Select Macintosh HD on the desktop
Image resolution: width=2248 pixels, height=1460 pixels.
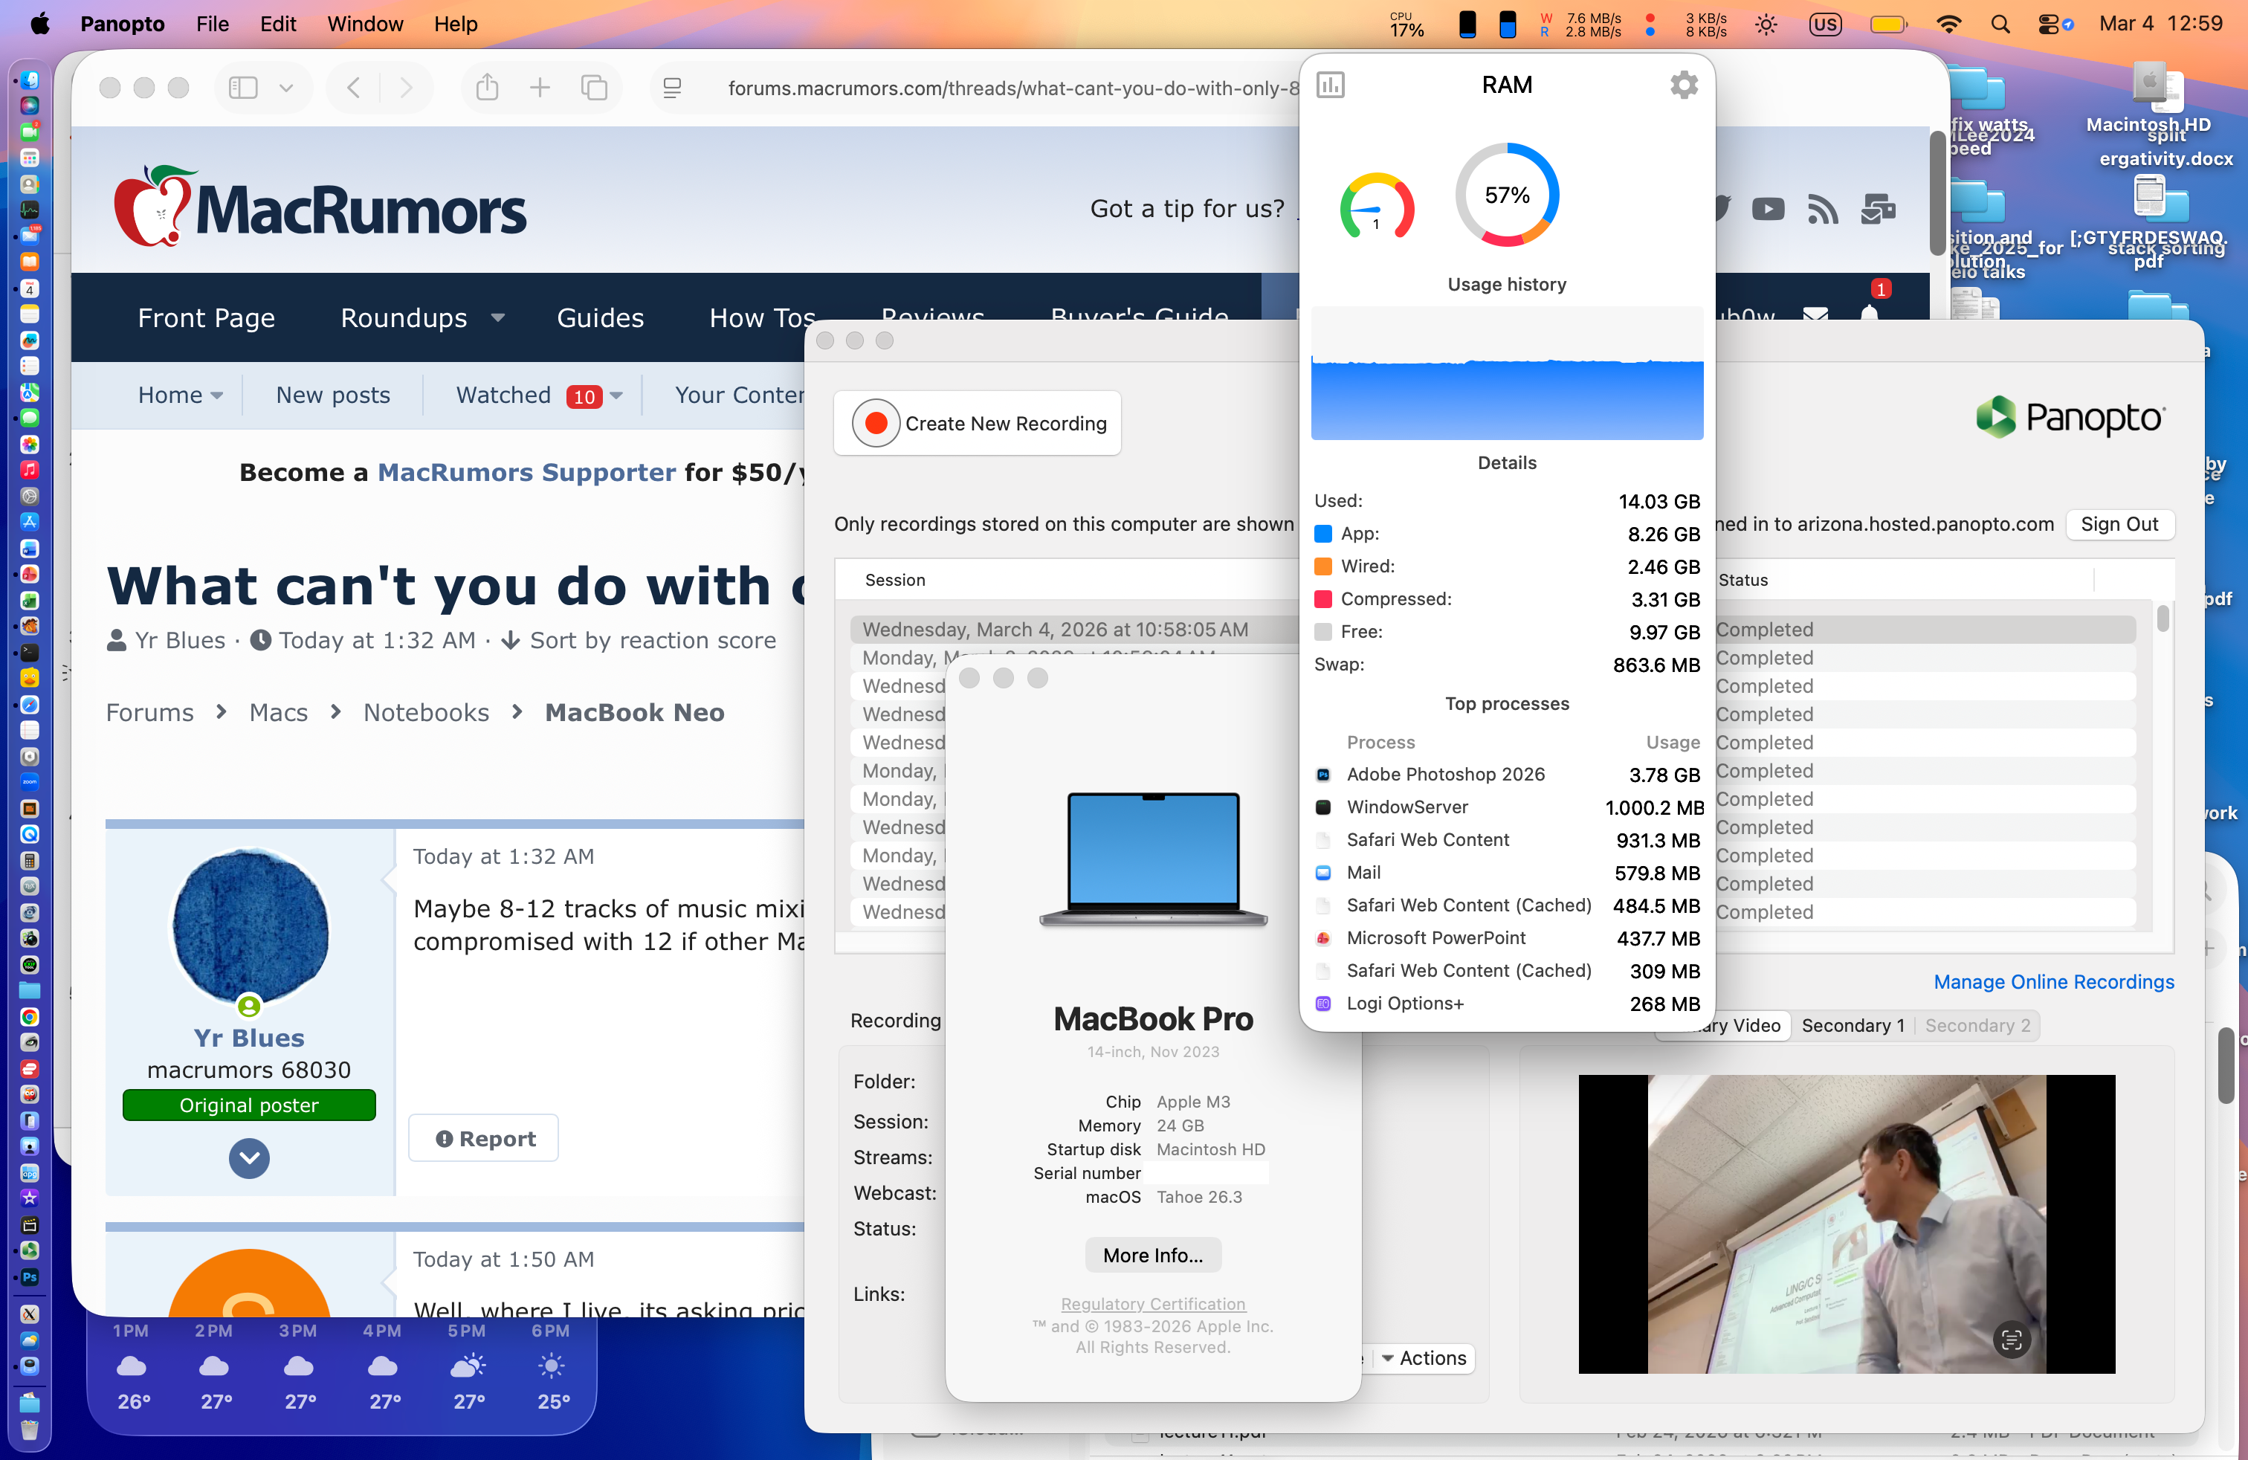point(2150,97)
